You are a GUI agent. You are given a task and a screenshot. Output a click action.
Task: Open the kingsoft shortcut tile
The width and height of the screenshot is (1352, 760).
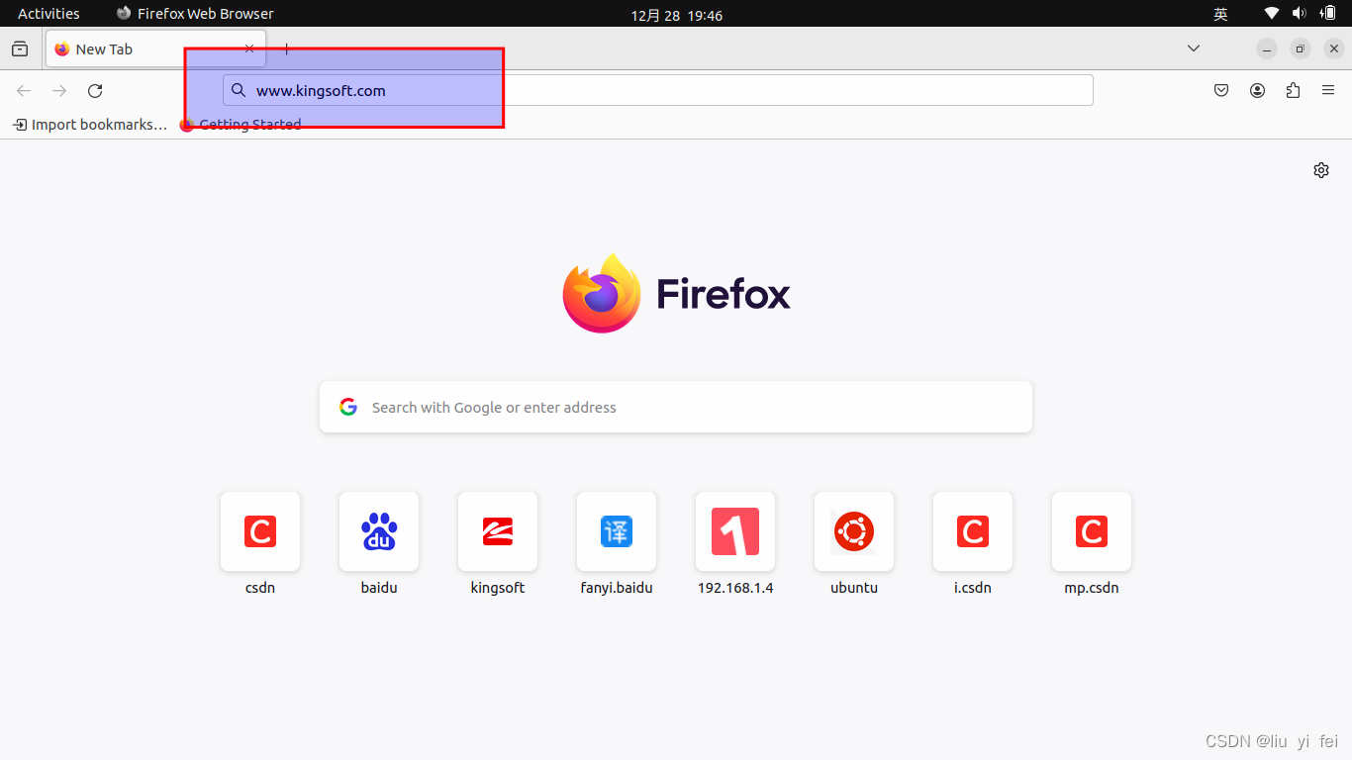498,531
